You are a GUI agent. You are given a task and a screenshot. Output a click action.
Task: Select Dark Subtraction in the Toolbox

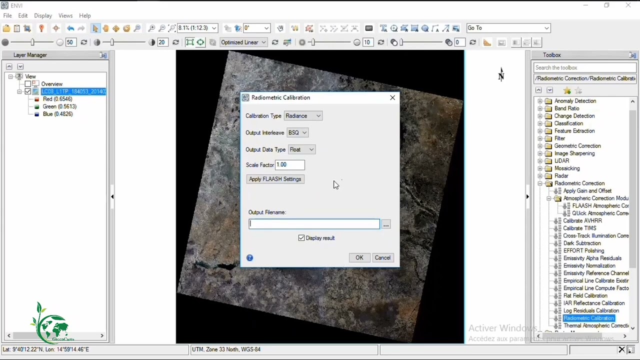[582, 243]
